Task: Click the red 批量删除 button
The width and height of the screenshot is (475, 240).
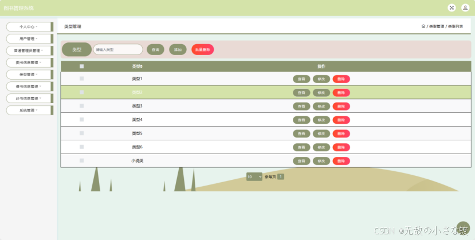Action: point(203,50)
